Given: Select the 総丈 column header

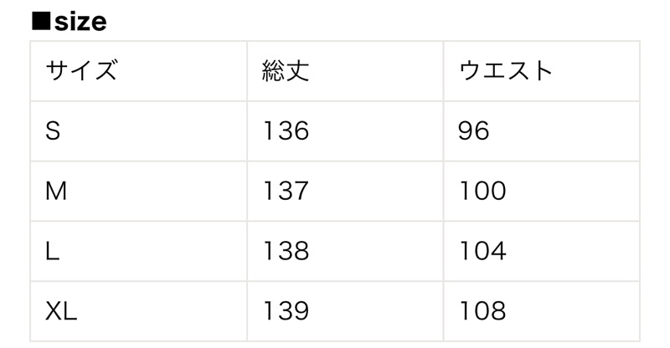Looking at the screenshot, I should (x=286, y=70).
